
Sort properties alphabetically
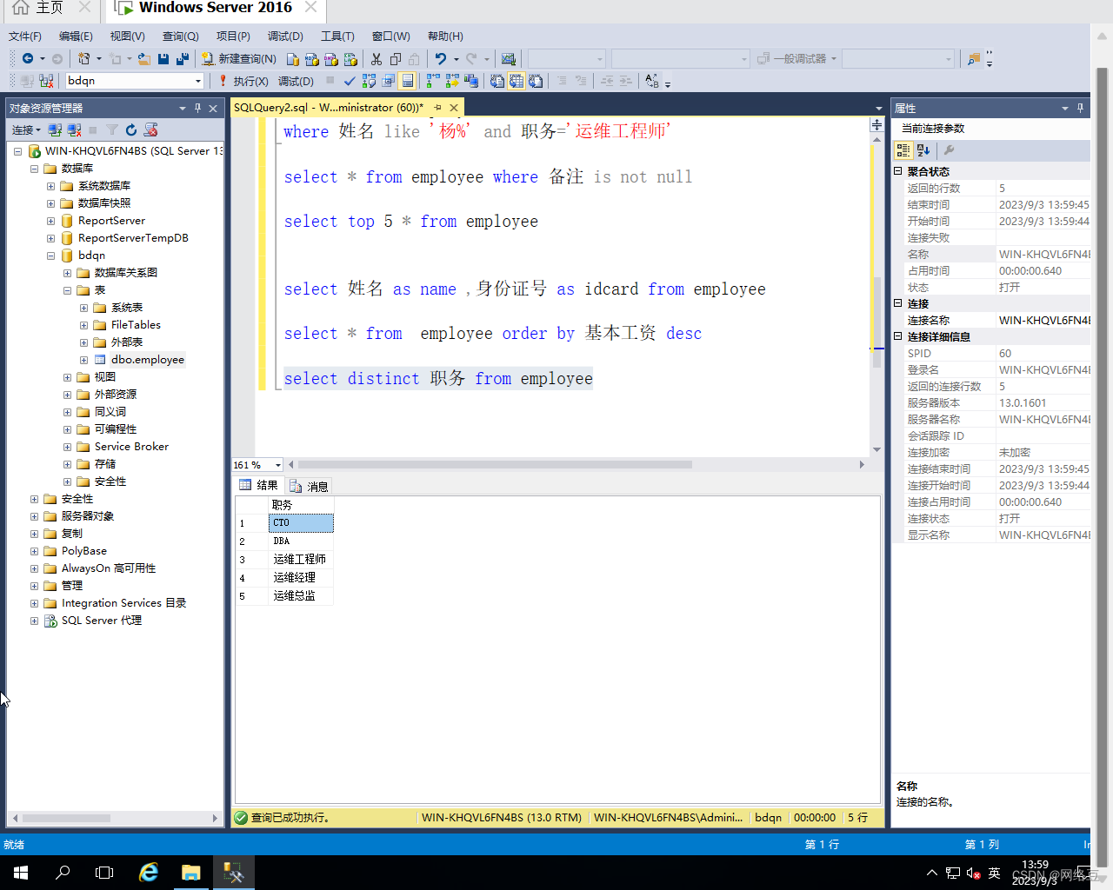[923, 150]
